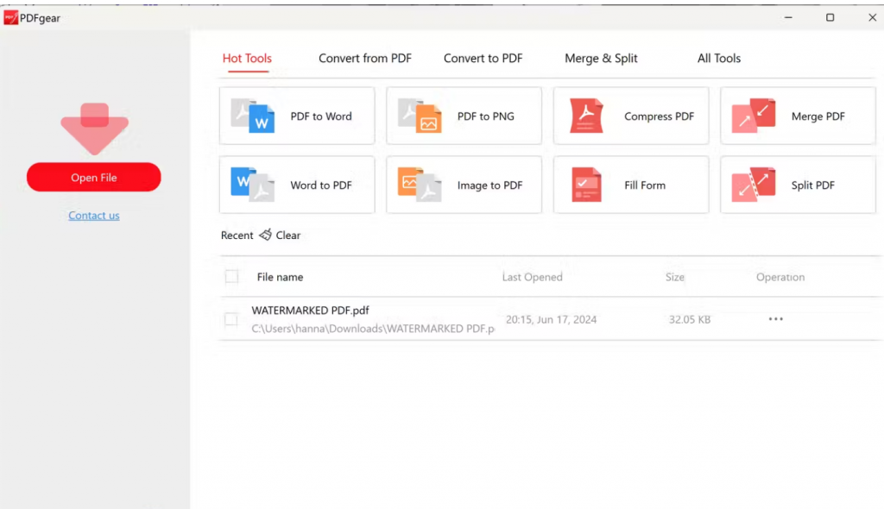Open WATERMARKED PDF.pdf from the recent list
Screen dimensions: 884x509
click(x=311, y=311)
